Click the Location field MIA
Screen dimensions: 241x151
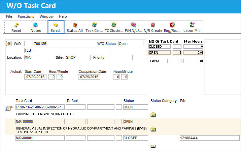[x=37, y=57]
